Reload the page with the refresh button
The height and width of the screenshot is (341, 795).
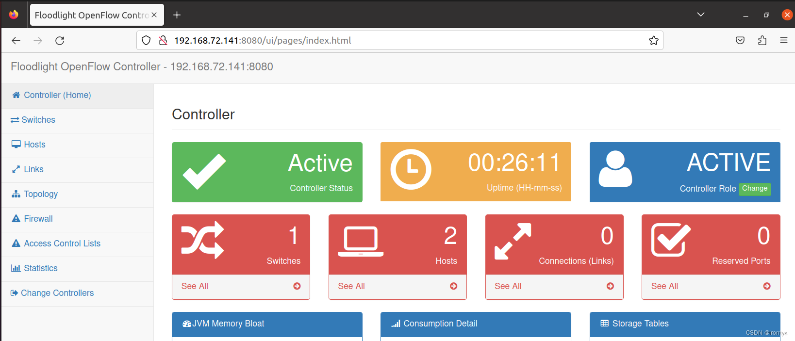click(60, 41)
